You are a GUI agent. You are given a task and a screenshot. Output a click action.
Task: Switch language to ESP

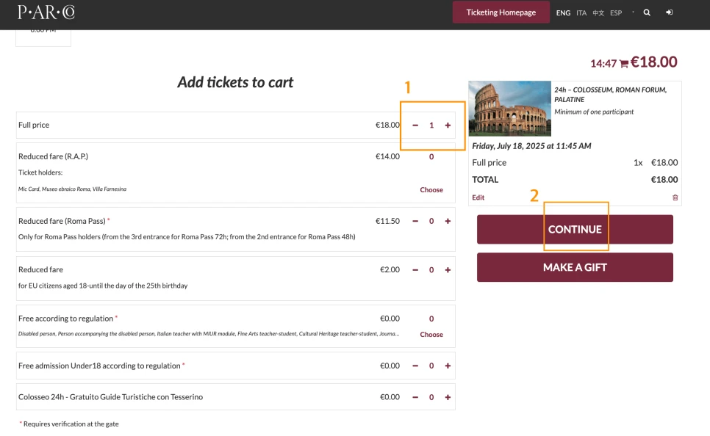coord(616,13)
